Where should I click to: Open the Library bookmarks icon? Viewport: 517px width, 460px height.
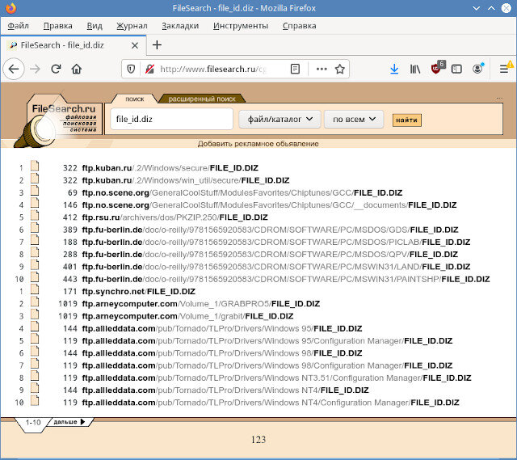point(415,69)
